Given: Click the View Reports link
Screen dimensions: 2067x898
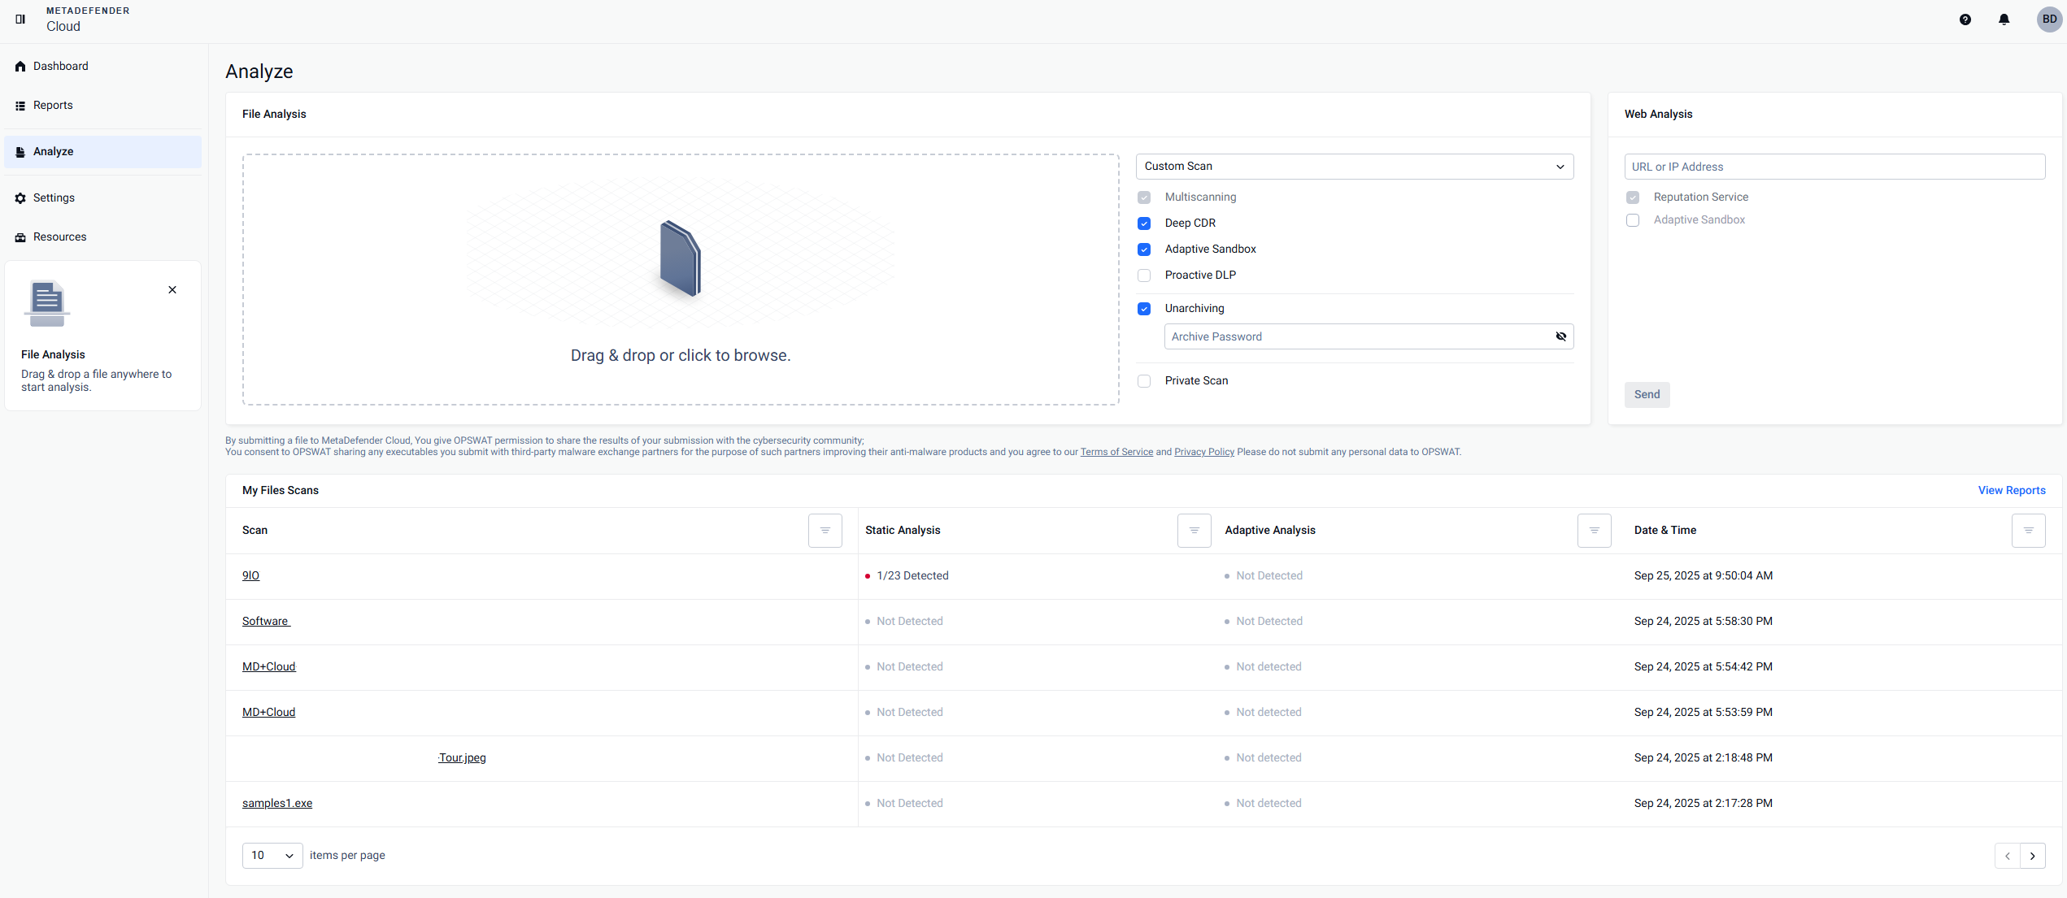Looking at the screenshot, I should [2011, 491].
